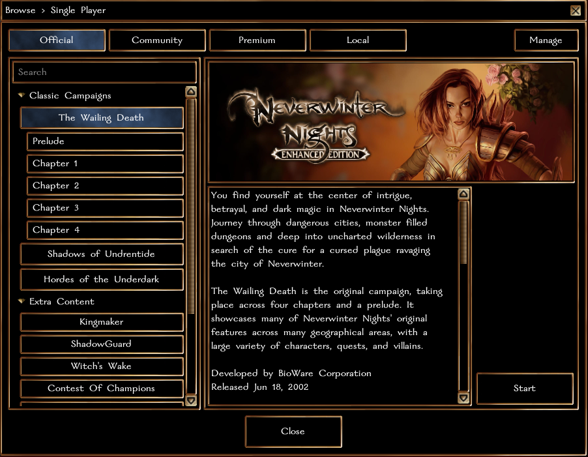
Task: Switch to the Official tab
Action: (57, 40)
